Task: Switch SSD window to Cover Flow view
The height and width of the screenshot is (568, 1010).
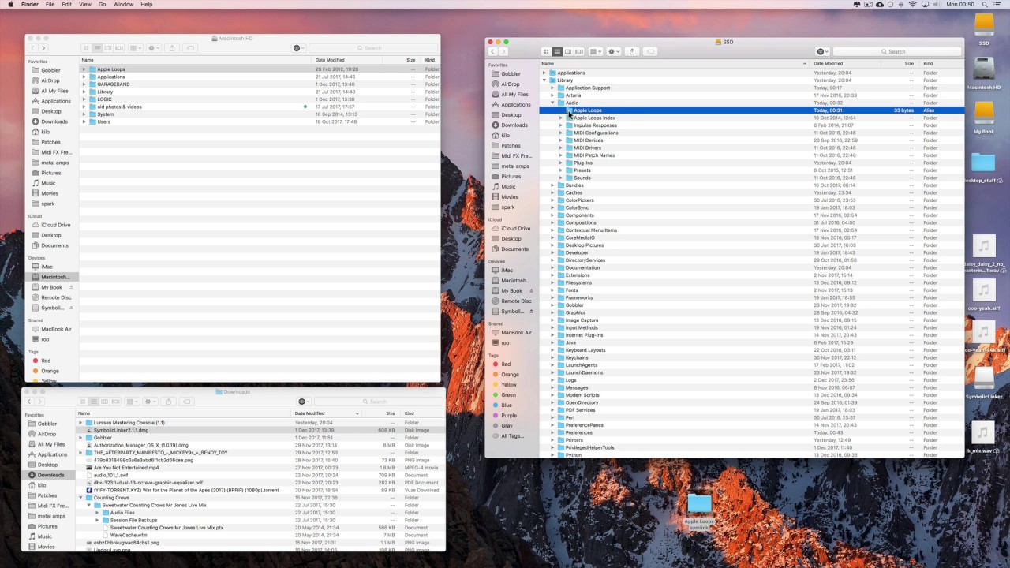Action: tap(579, 52)
